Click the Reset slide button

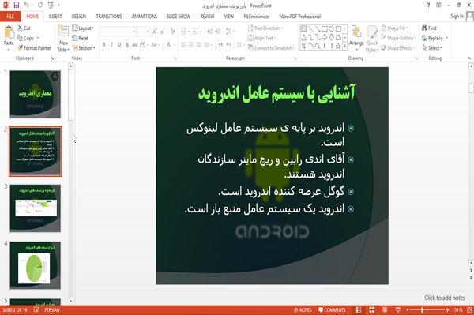pyautogui.click(x=81, y=38)
